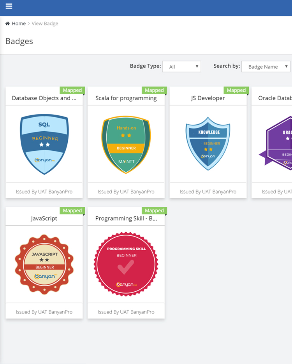Click issuer text under Scala card
The height and width of the screenshot is (364, 292).
tap(126, 192)
